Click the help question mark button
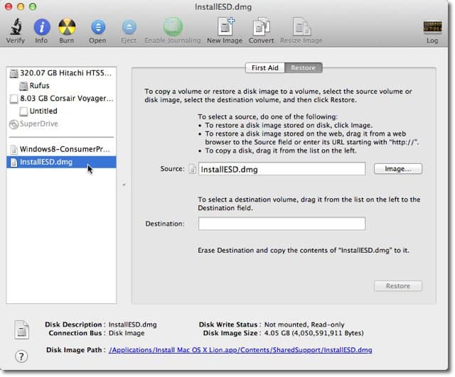Image resolution: width=455 pixels, height=377 pixels. click(21, 356)
